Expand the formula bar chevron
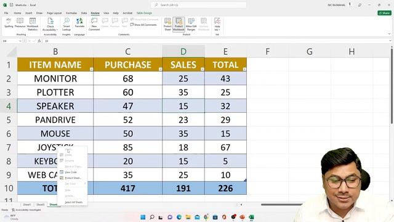Viewport: 394px width, 222px height. pyautogui.click(x=390, y=41)
